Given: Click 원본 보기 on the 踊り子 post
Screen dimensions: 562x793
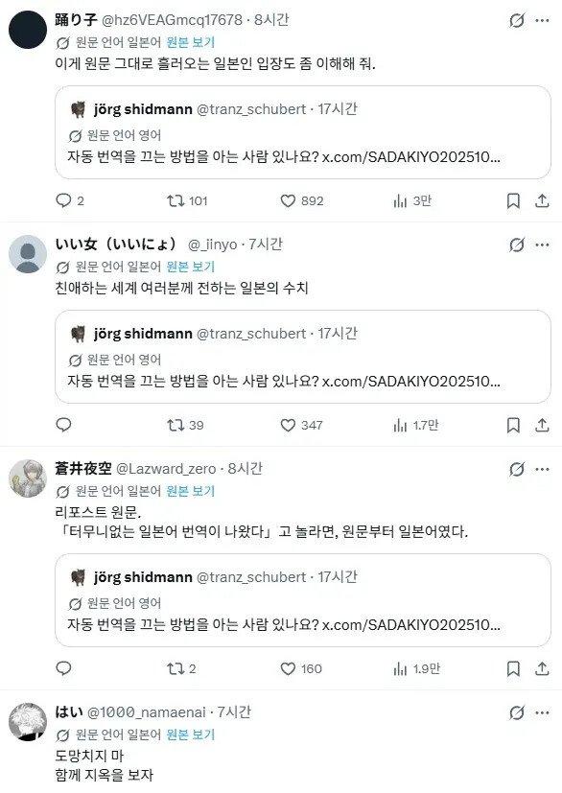Looking at the screenshot, I should pos(191,42).
